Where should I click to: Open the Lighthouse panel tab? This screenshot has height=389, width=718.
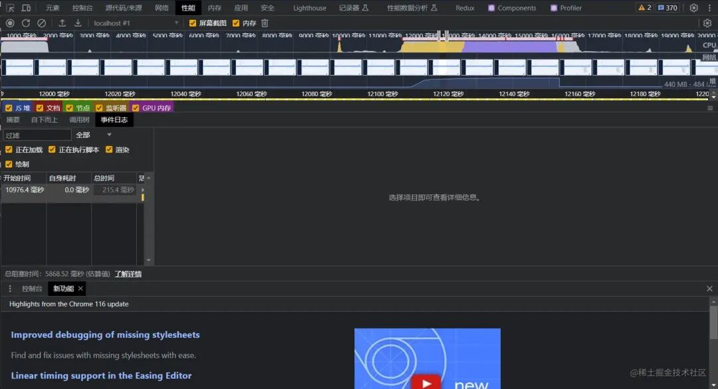coord(310,8)
